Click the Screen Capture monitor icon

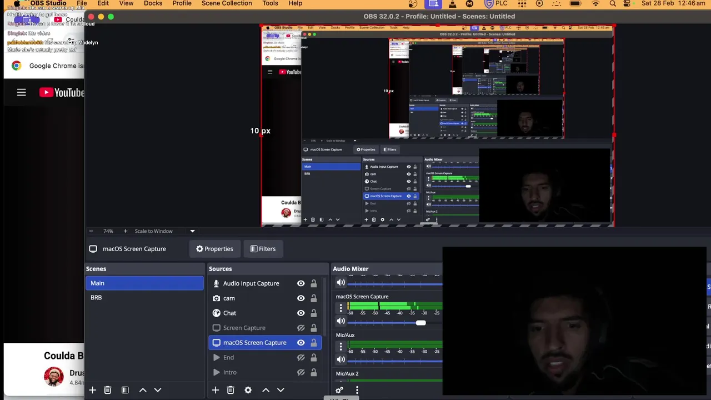[216, 328]
